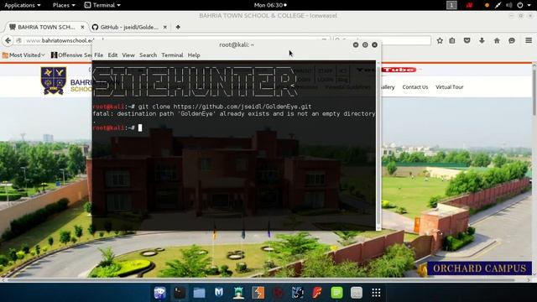
Task: Show bookmarks list clipboard icon
Action: click(x=452, y=41)
